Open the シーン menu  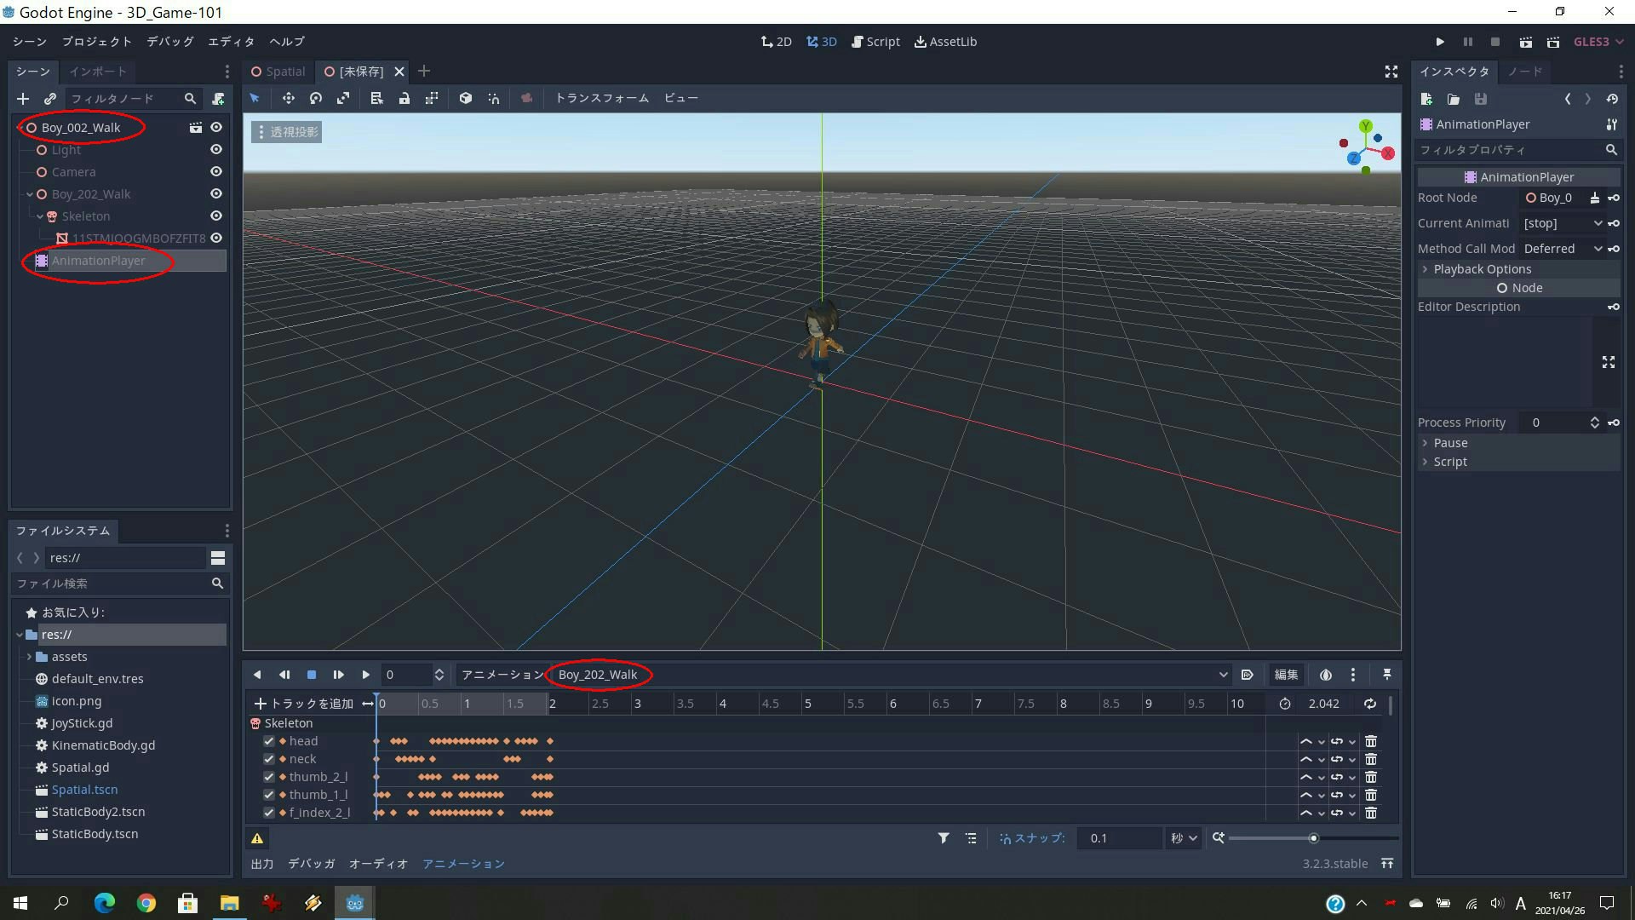29,41
